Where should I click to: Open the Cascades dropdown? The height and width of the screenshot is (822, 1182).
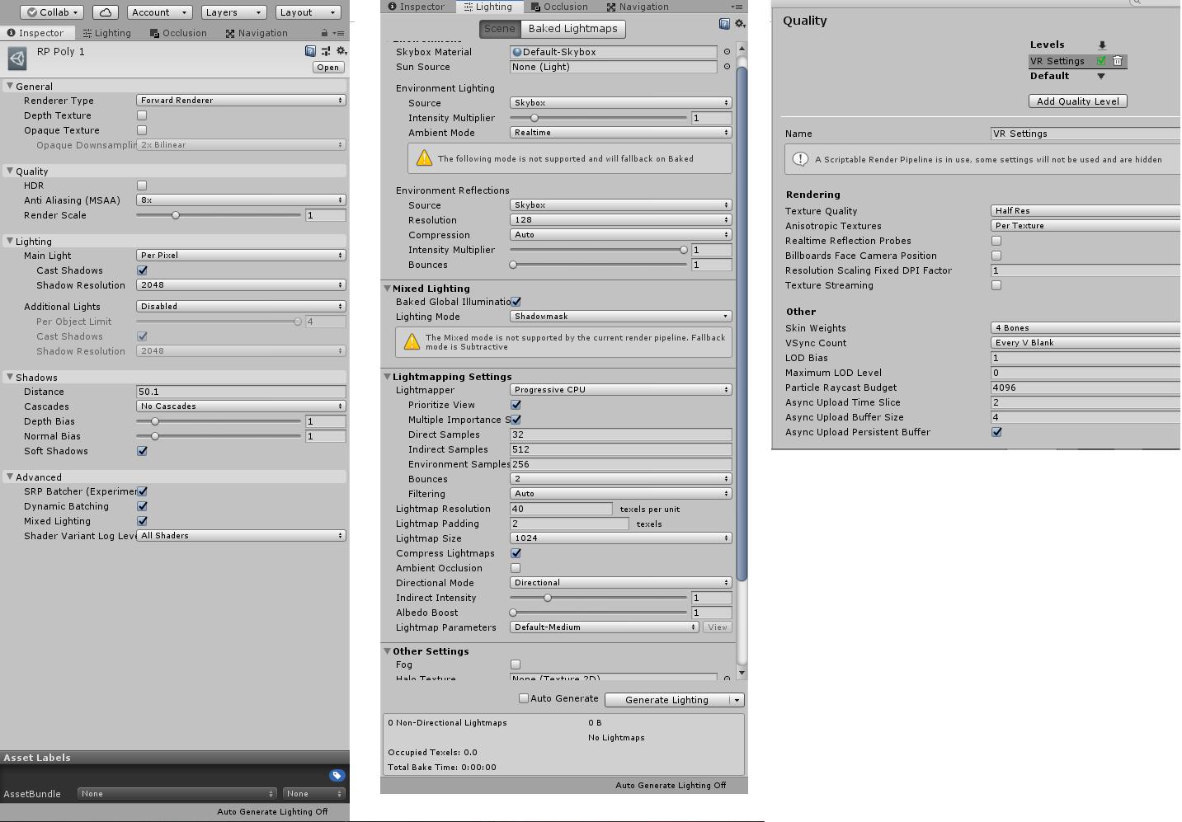[x=241, y=406]
